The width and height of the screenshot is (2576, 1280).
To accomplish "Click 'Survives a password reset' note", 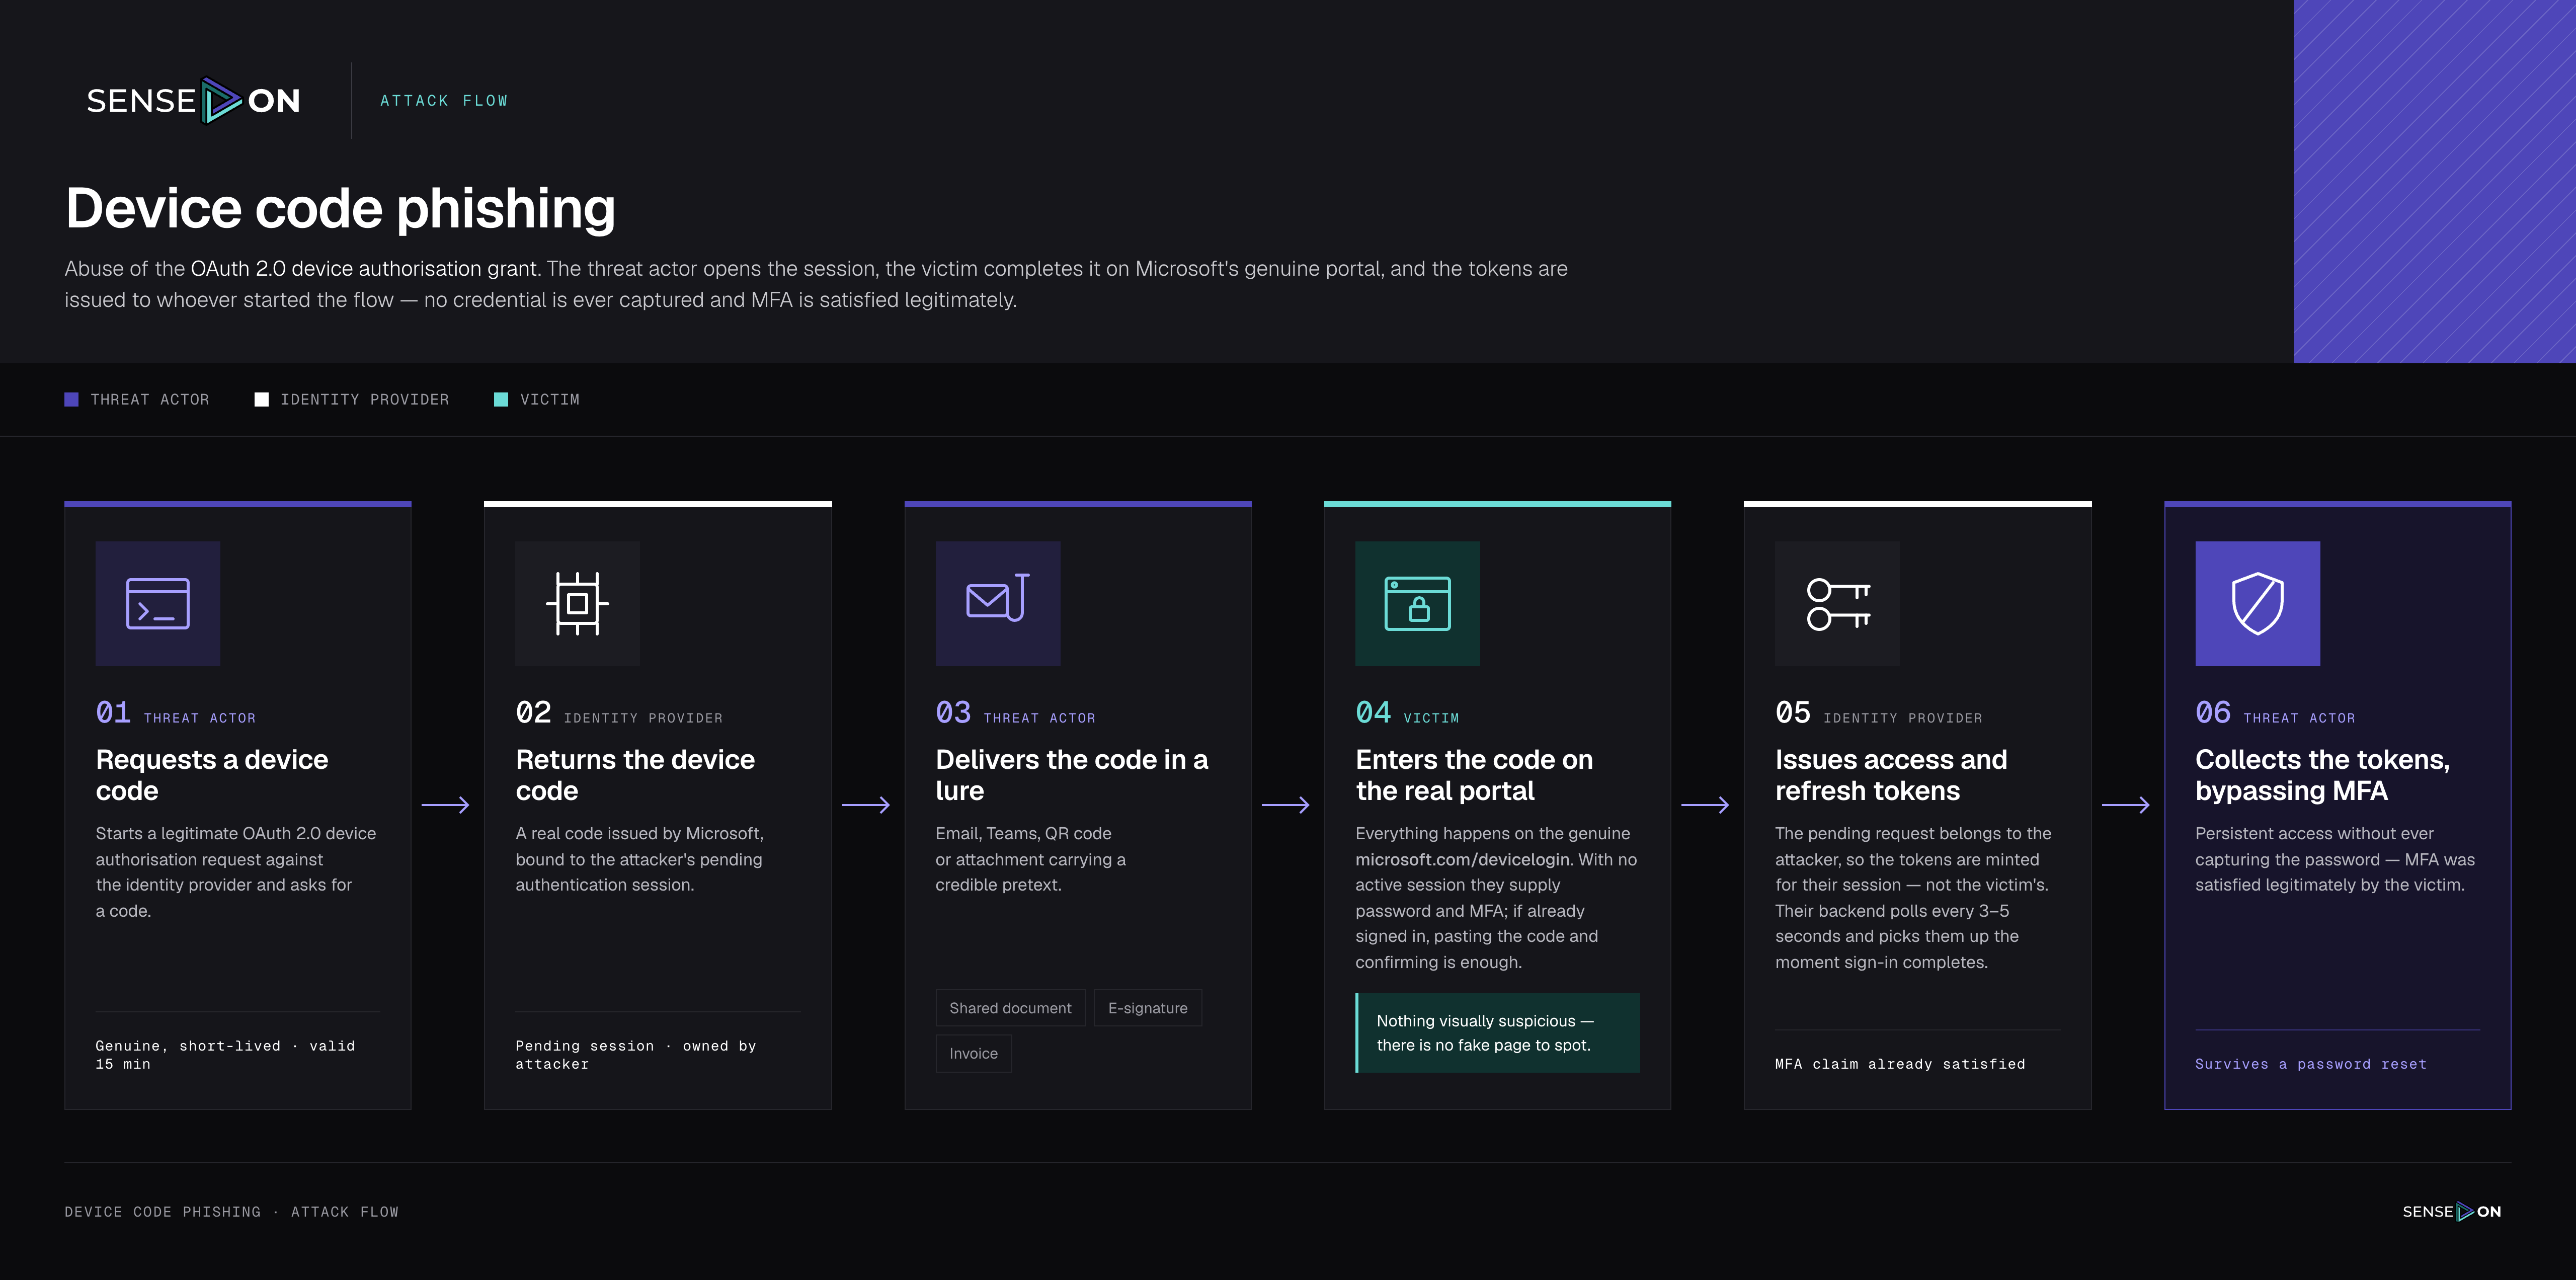I will [2311, 1064].
